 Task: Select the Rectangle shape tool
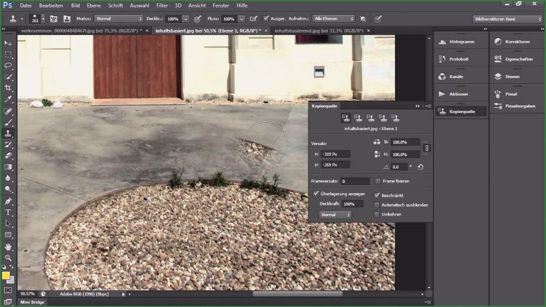tap(8, 235)
